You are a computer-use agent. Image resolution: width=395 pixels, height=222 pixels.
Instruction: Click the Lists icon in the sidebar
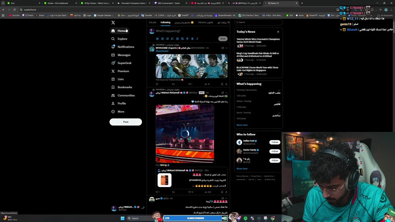point(113,79)
